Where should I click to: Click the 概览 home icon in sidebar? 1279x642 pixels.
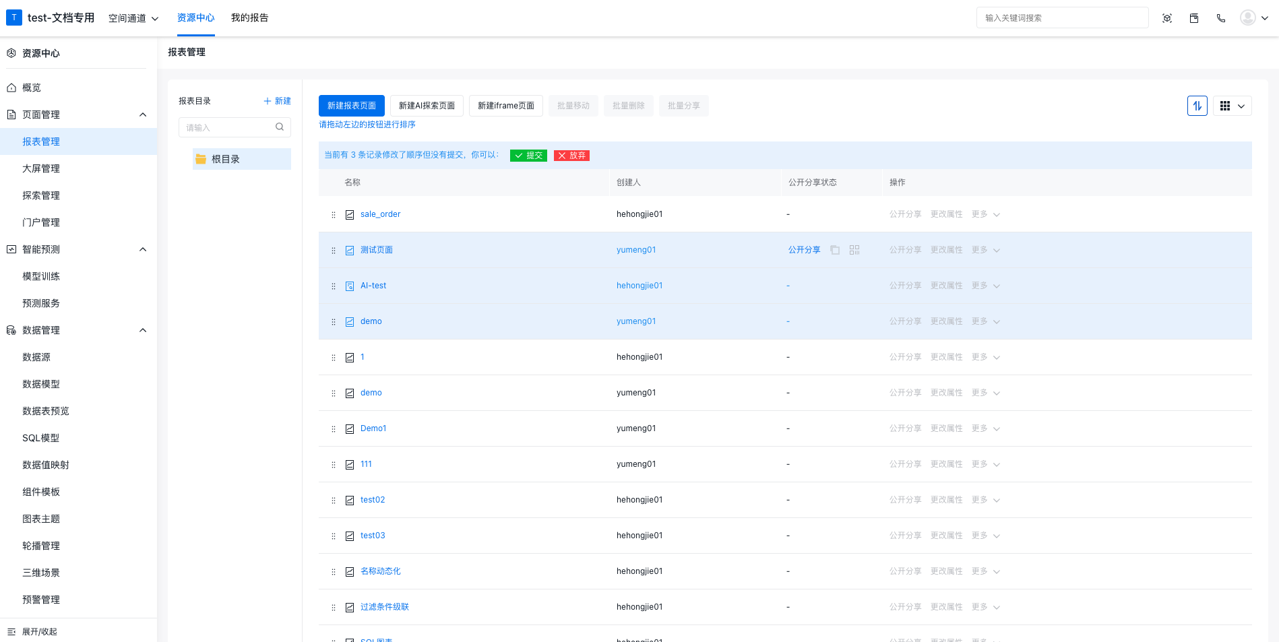coord(11,88)
